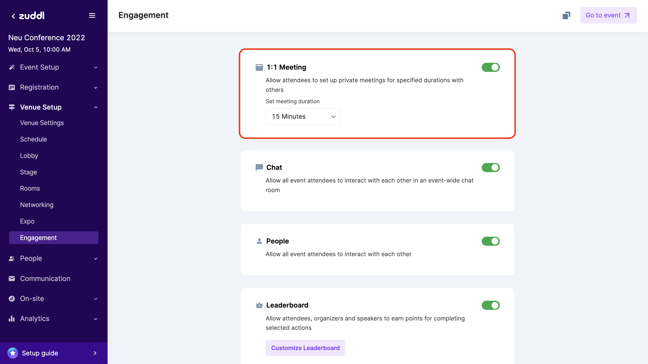Open the 15 Minutes meeting duration dropdown
Viewport: 648px width, 364px height.
click(x=303, y=116)
